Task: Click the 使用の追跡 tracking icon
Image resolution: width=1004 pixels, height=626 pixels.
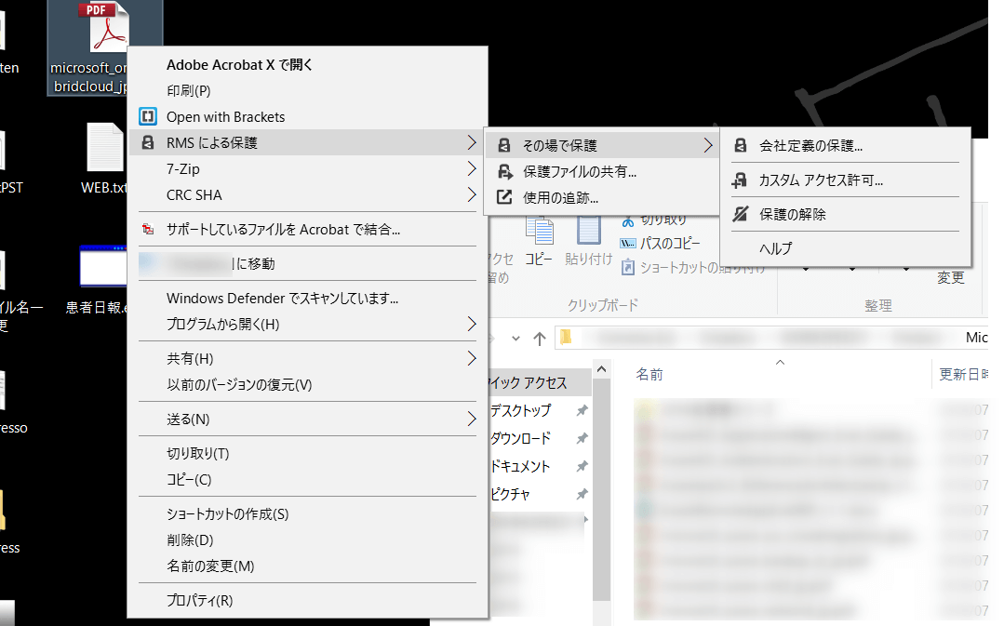Action: point(504,197)
